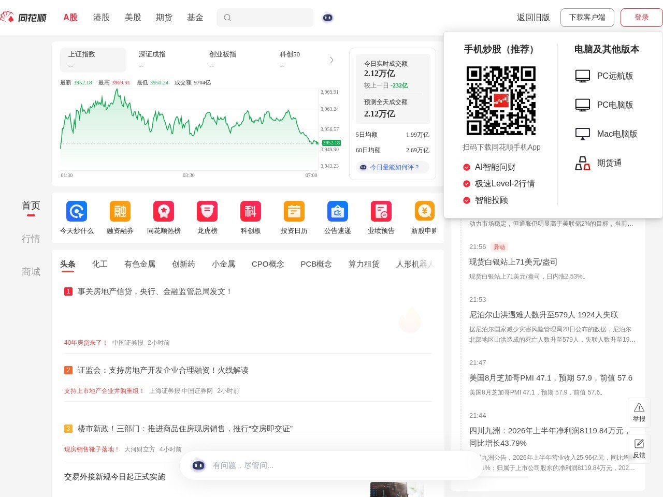The height and width of the screenshot is (497, 663).
Task: Click the 举报 warning icon
Action: (x=639, y=407)
